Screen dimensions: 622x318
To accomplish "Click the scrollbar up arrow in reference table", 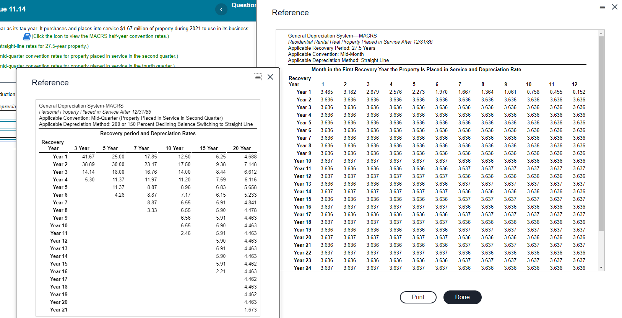I will (601, 33).
